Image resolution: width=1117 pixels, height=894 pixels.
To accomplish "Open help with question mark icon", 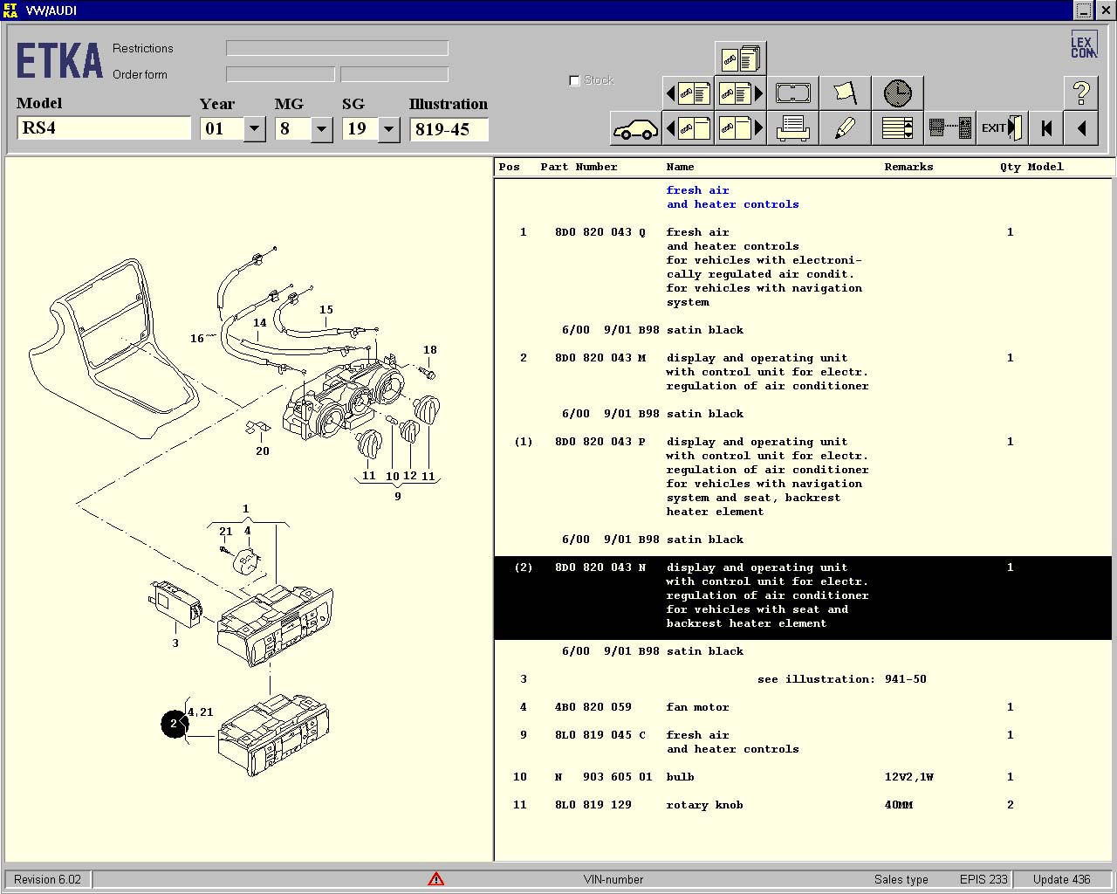I will click(x=1081, y=93).
